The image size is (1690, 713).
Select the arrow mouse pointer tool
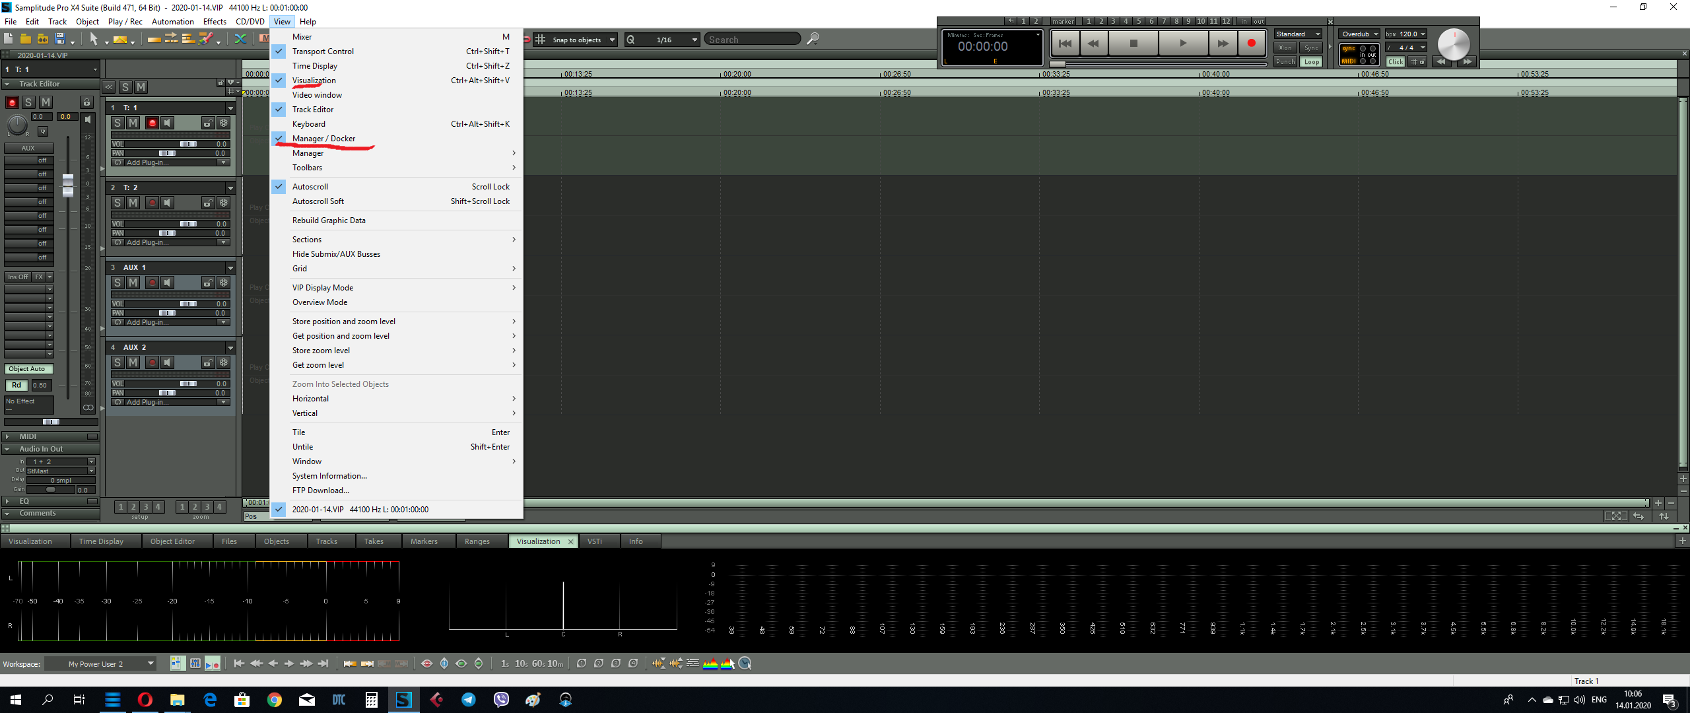(x=94, y=40)
